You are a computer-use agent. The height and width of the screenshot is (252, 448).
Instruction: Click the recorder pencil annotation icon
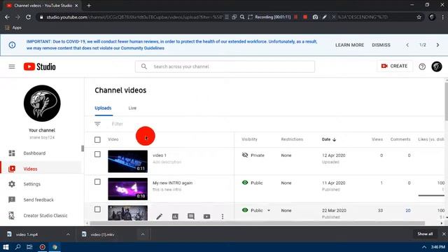[x=325, y=17]
